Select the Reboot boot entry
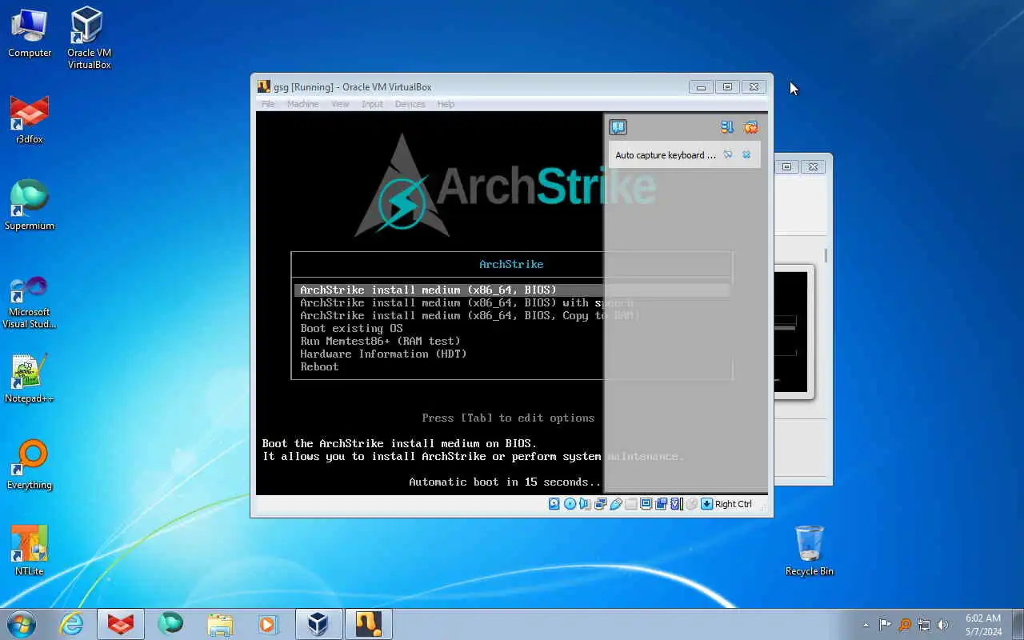1024x640 pixels. pos(319,366)
